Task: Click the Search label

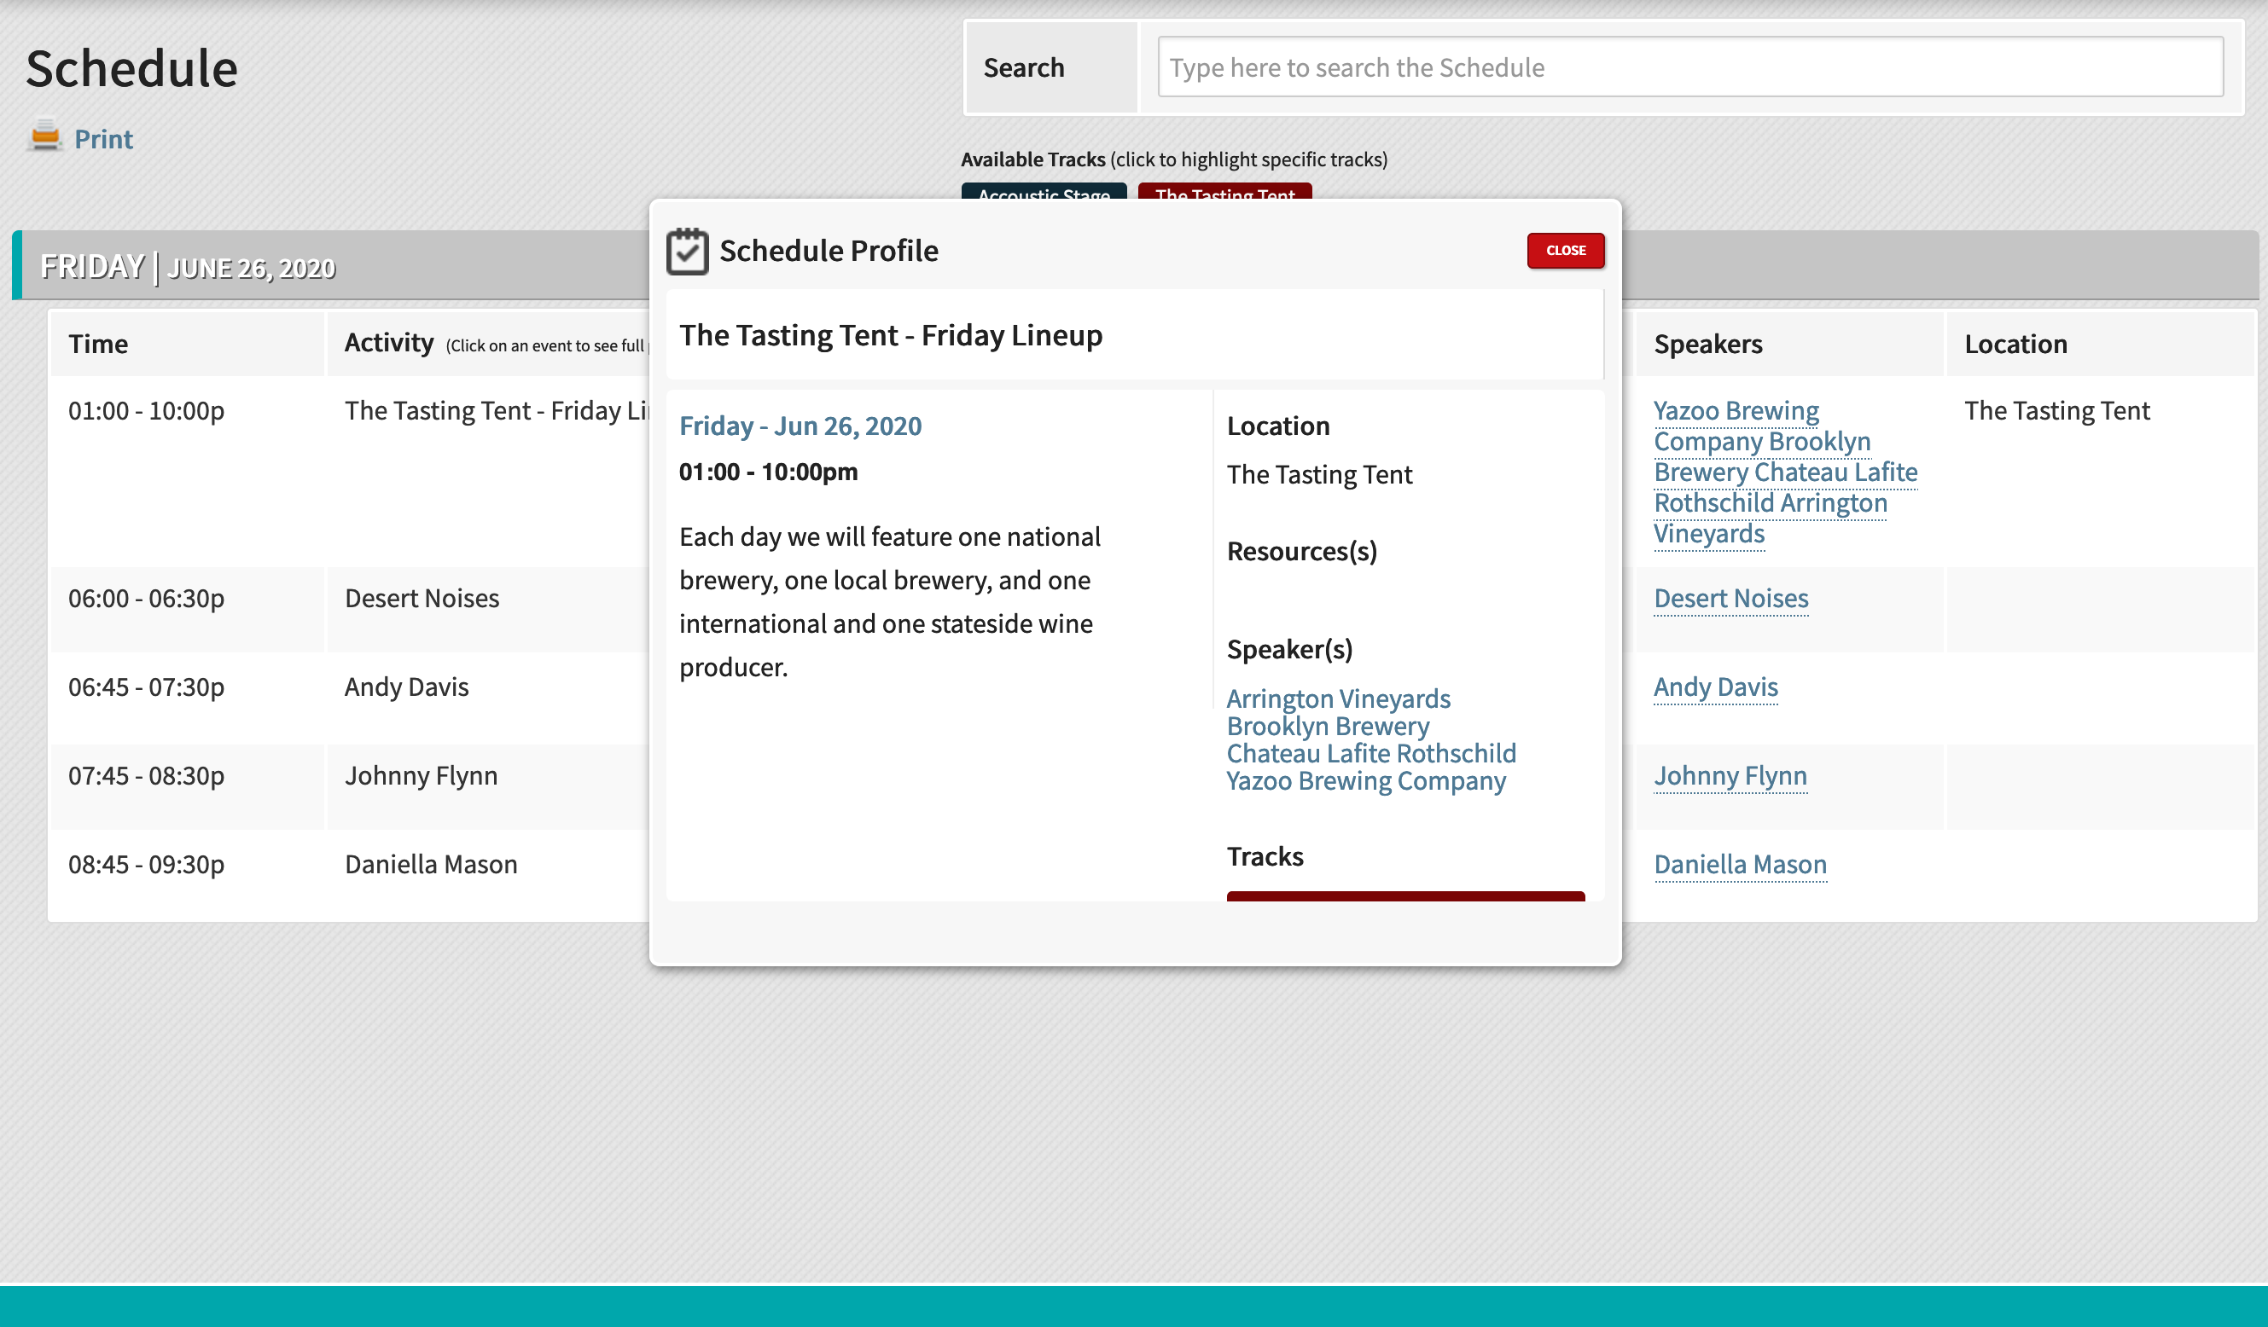Action: tap(1023, 67)
